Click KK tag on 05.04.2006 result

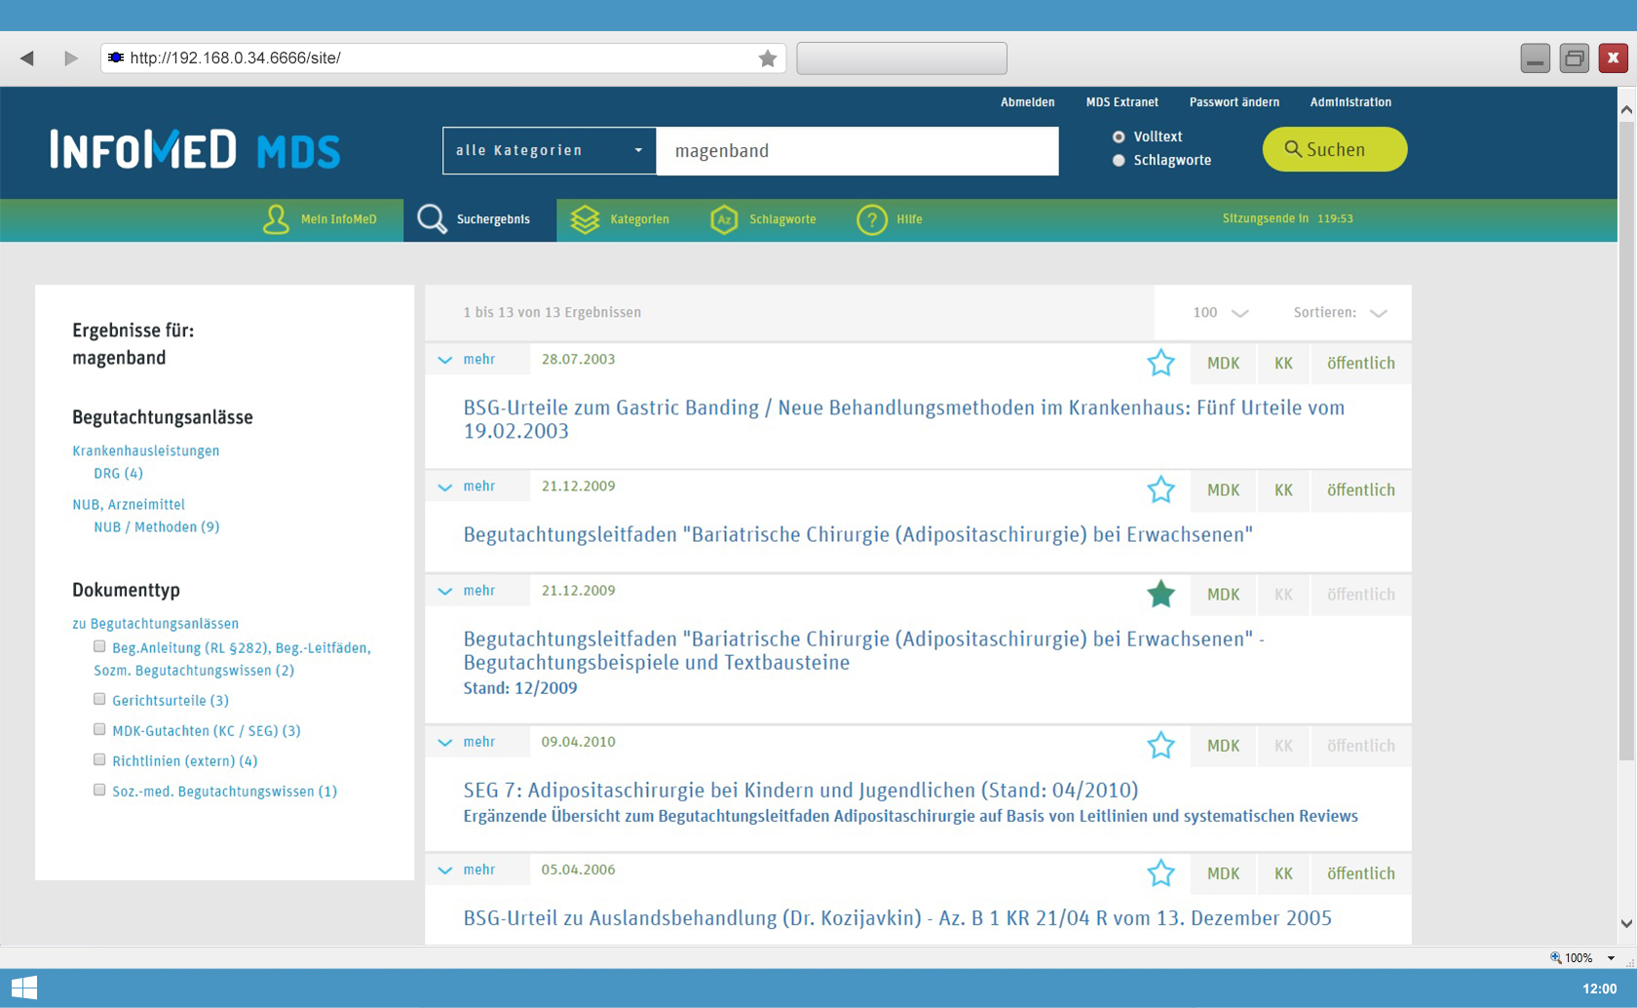pyautogui.click(x=1283, y=873)
